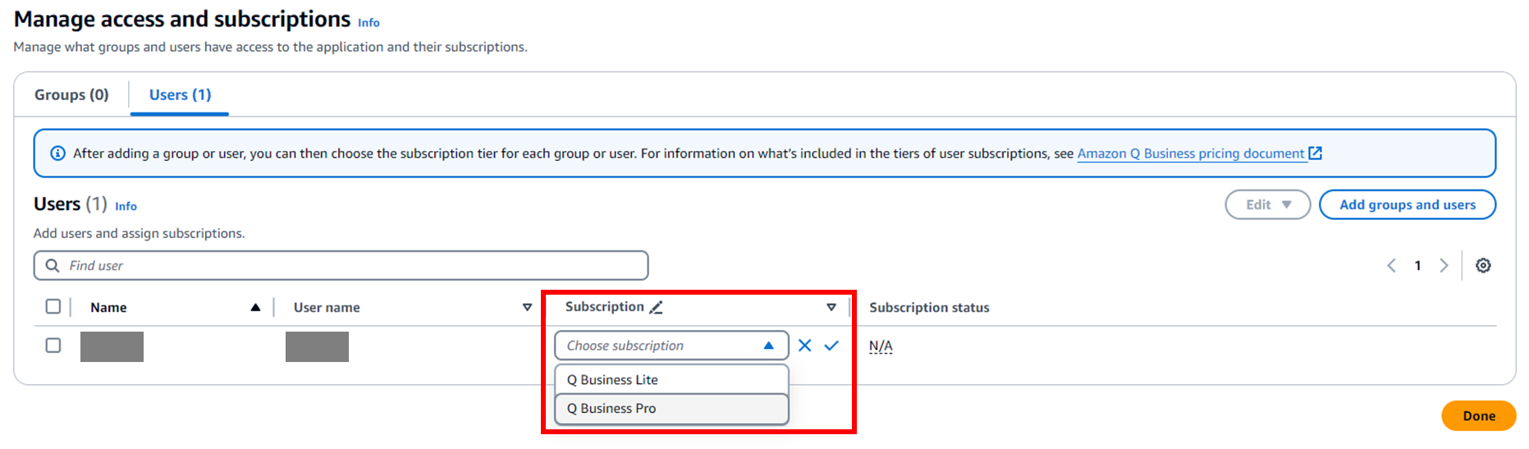Click the Subscription column sort arrow
Viewport: 1529px width, 449px height.
coord(831,307)
